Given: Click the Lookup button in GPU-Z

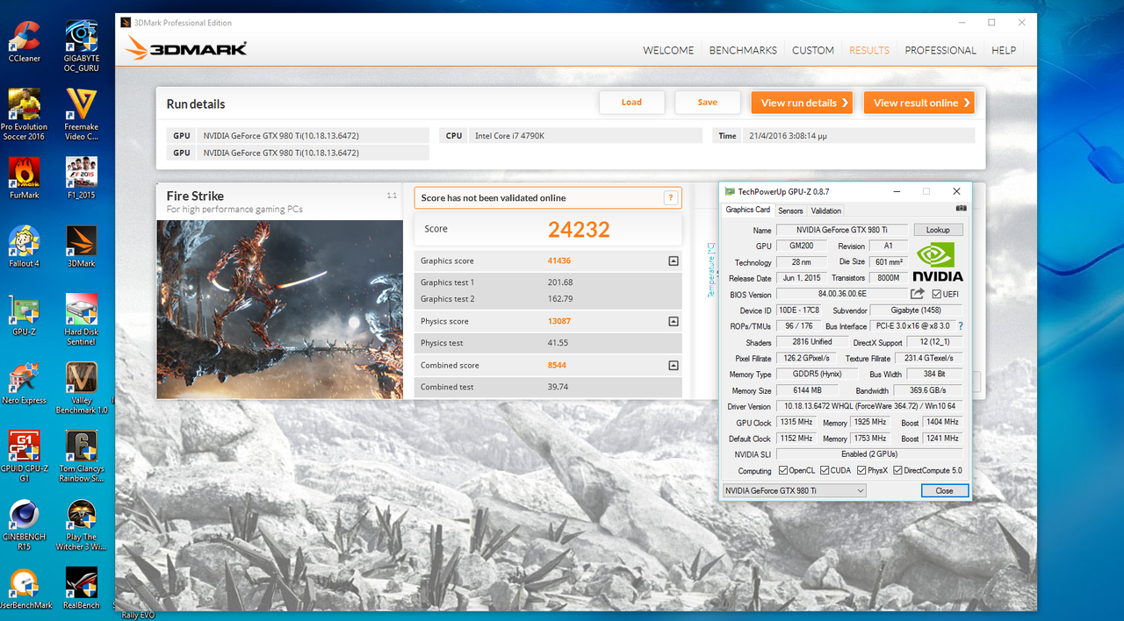Looking at the screenshot, I should click(x=938, y=230).
